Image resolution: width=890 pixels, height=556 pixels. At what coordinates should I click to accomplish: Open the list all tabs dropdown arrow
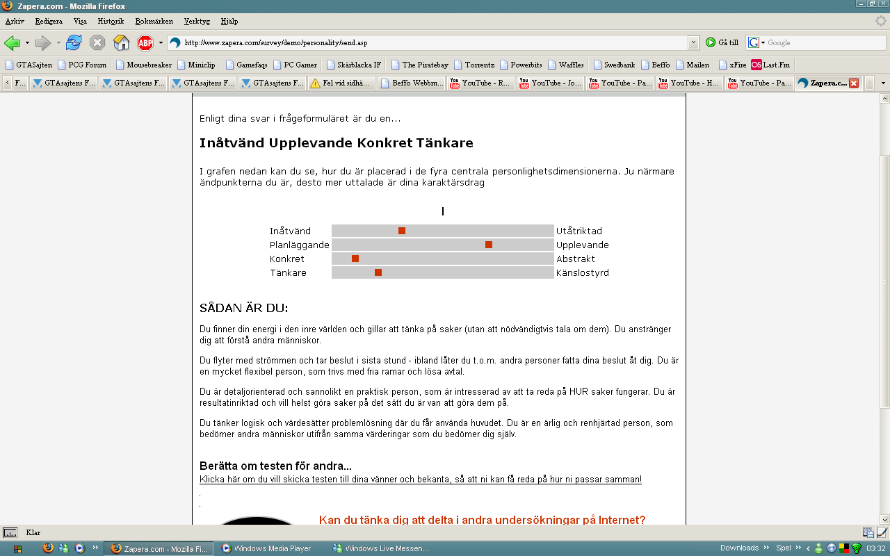coord(884,83)
